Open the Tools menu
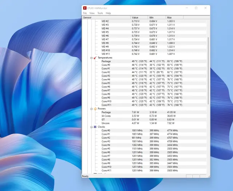 pos(100,13)
